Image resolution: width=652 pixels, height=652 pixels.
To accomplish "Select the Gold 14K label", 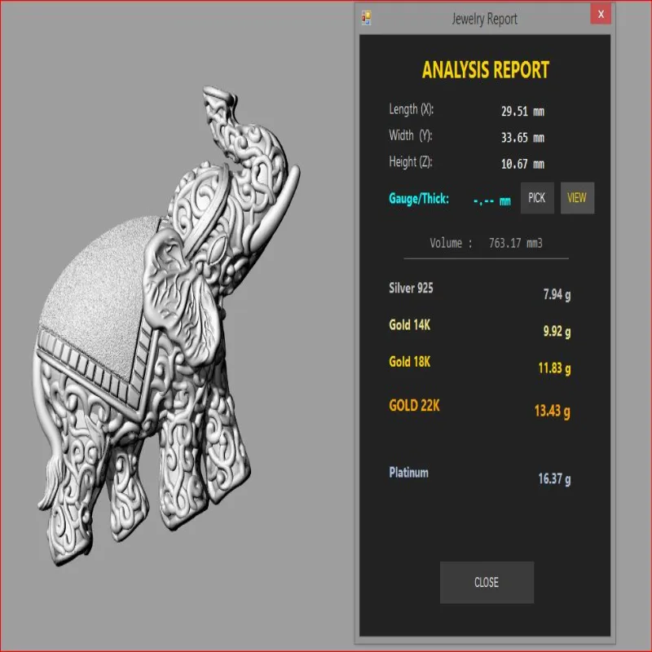I will pyautogui.click(x=410, y=324).
